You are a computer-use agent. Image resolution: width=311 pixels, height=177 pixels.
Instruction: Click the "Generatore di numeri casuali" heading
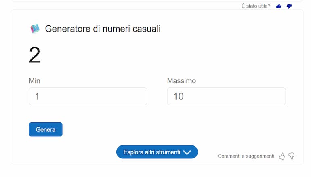pyautogui.click(x=103, y=29)
